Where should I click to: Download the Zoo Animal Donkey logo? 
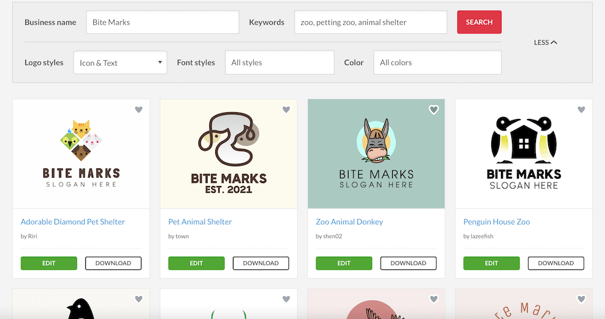[408, 263]
